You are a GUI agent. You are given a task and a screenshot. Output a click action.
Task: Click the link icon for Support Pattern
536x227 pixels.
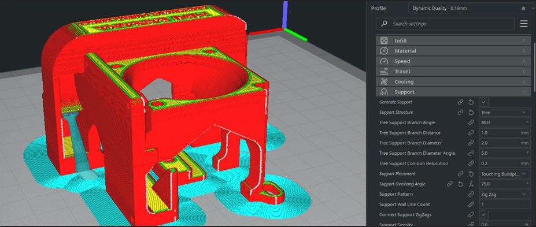click(x=471, y=194)
